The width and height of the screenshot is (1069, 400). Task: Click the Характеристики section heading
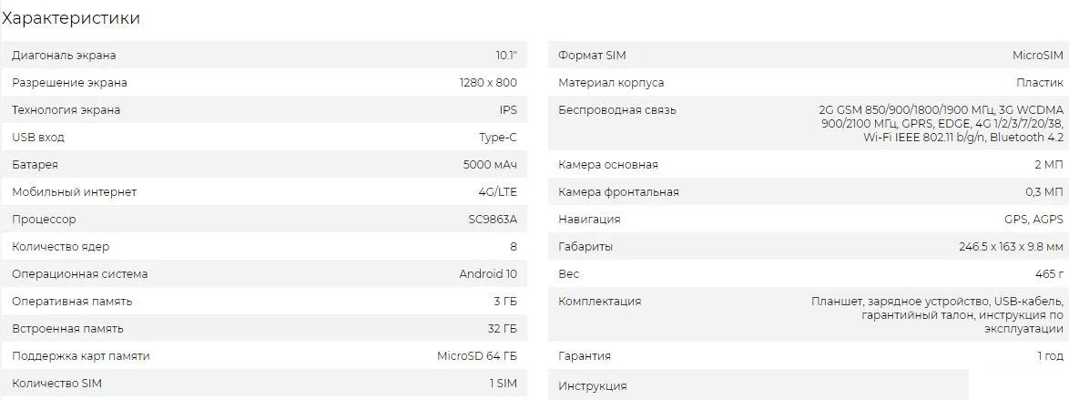click(71, 18)
